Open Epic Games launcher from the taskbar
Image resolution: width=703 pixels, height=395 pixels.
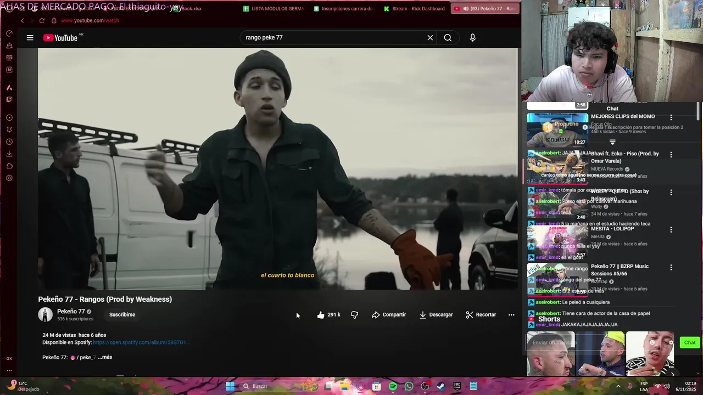(x=457, y=386)
